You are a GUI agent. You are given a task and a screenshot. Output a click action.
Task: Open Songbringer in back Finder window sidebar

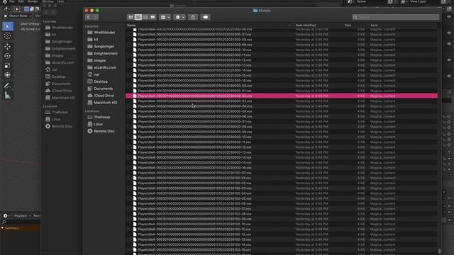tap(62, 42)
